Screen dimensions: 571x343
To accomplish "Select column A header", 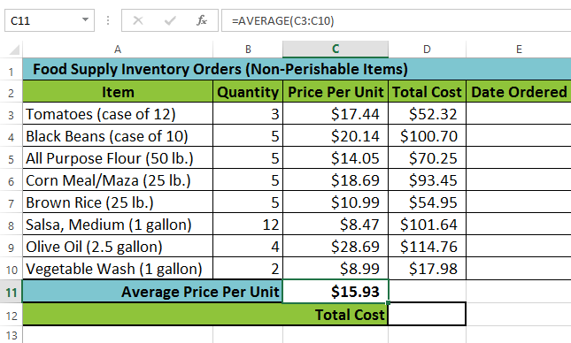I will tap(118, 50).
